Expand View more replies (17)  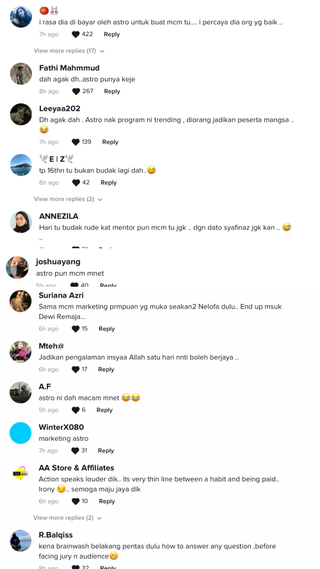coord(69,51)
